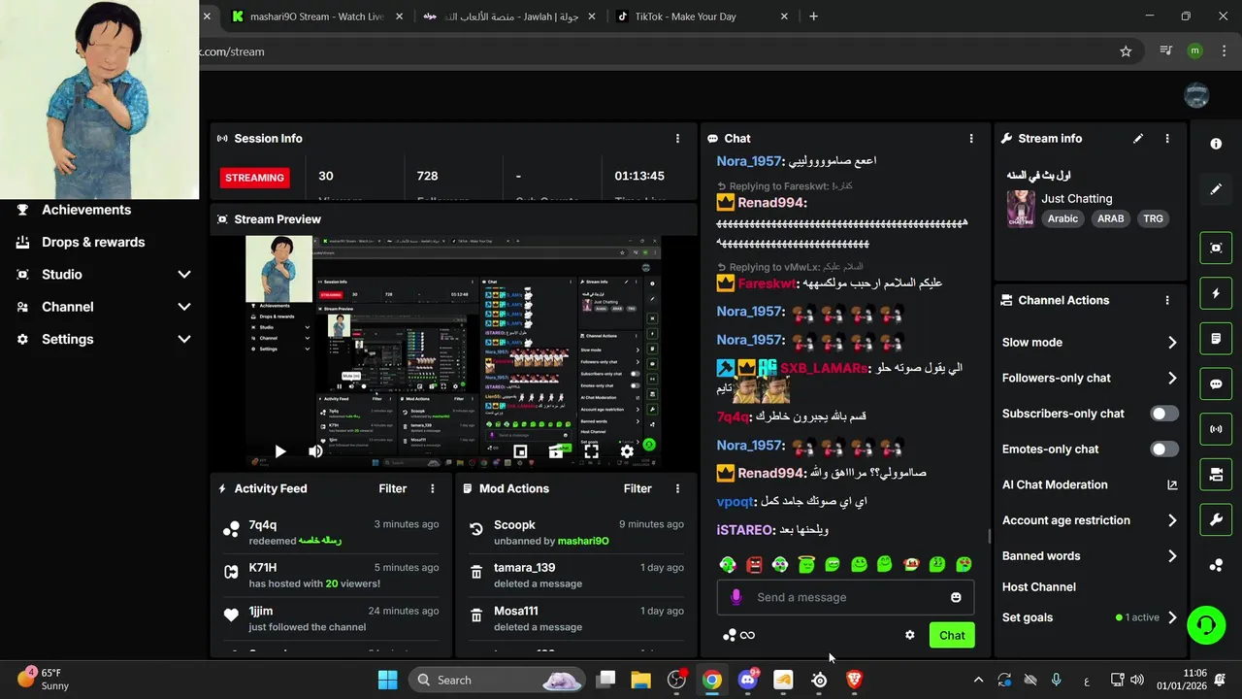Open Discord from the taskbar
The image size is (1242, 699).
(747, 680)
